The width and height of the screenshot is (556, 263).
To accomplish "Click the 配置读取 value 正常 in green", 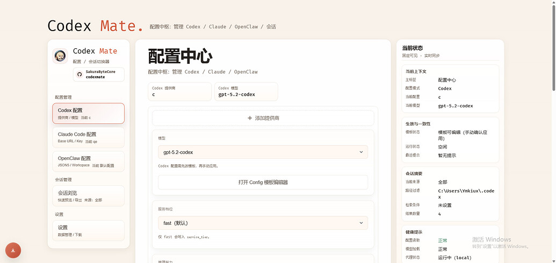I will pos(443,240).
